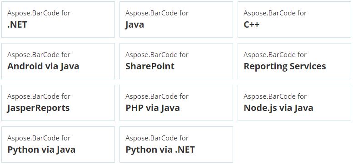This screenshot has width=353, height=164.
Task: Open the Aspose.BarCode for Java card
Action: point(176,19)
